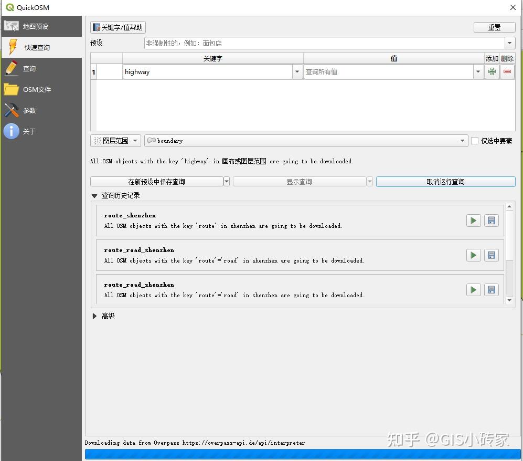Viewport: 523px width, 461px height.
Task: Save the last route_road_shenzhen history query
Action: tap(492, 290)
